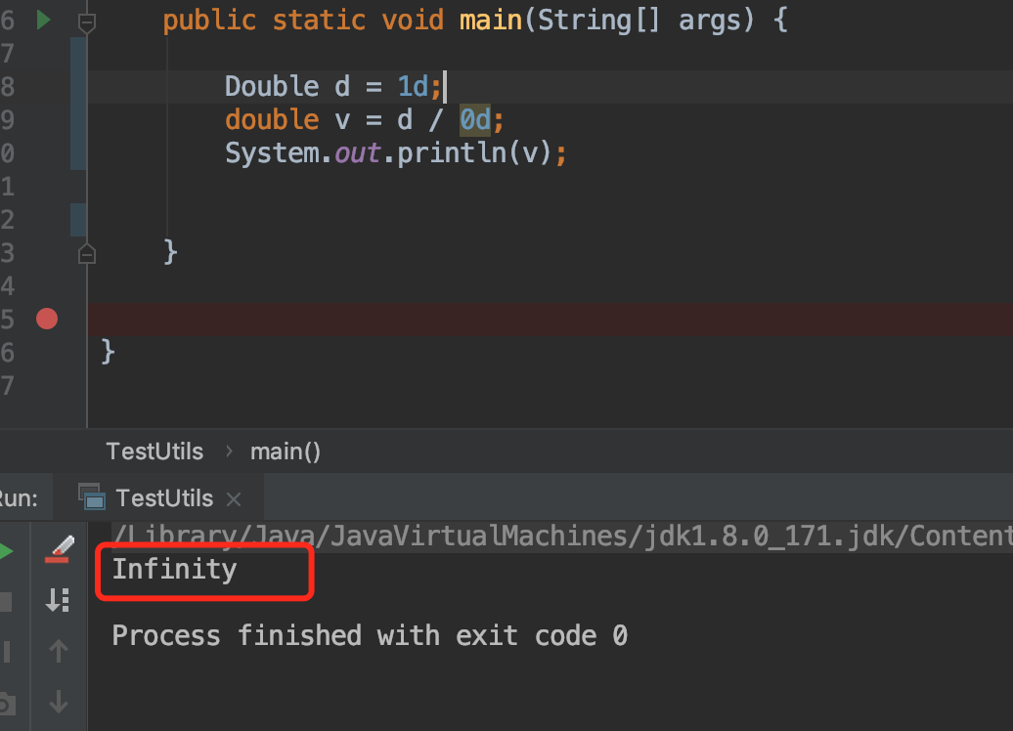
Task: Run main method from gutter arrow
Action: (43, 20)
